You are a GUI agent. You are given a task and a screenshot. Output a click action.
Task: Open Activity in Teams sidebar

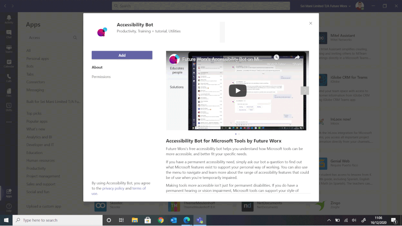click(9, 19)
